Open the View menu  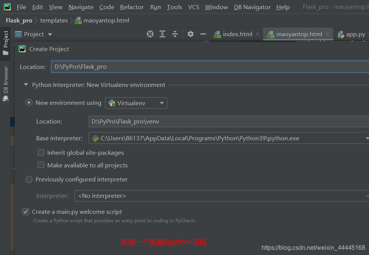(56, 7)
